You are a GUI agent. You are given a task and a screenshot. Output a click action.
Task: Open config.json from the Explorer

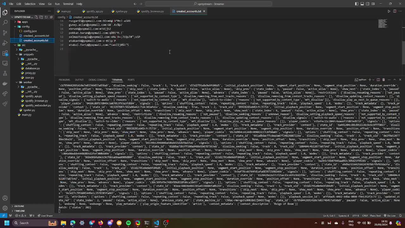click(x=30, y=31)
